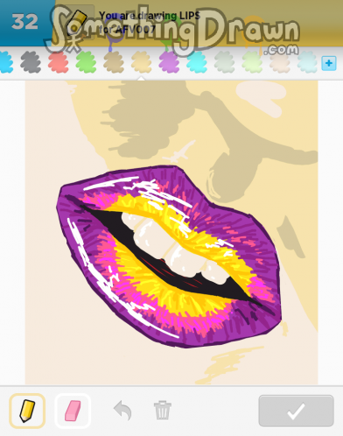The width and height of the screenshot is (343, 436).
Task: Click the 32 counter badge
Action: pos(25,22)
